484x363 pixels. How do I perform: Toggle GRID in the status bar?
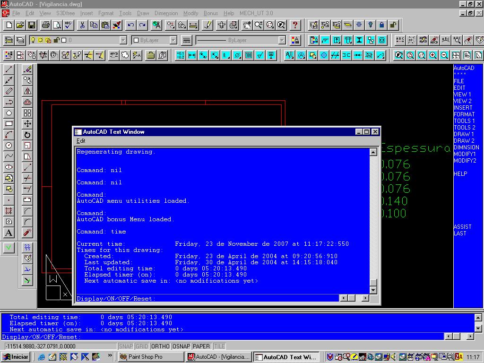point(142,346)
